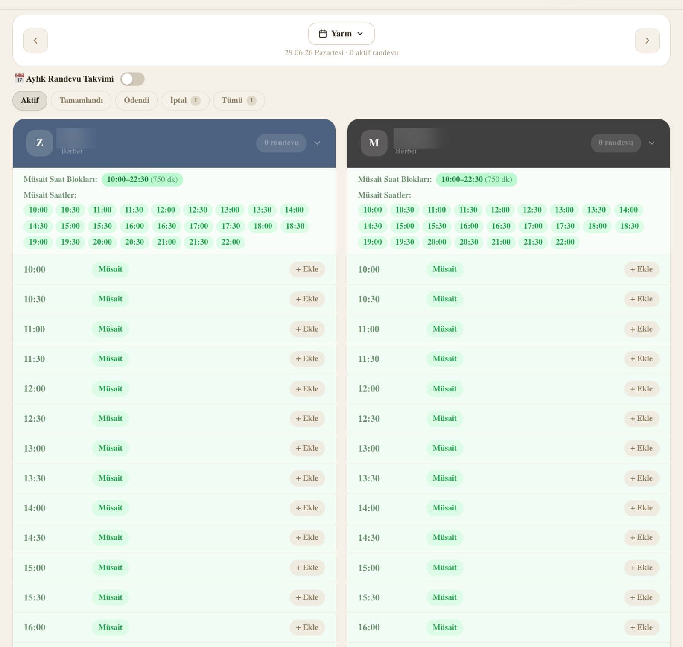This screenshot has height=647, width=683.
Task: Click M's 10:00–22:30 time block chip
Action: pyautogui.click(x=476, y=179)
